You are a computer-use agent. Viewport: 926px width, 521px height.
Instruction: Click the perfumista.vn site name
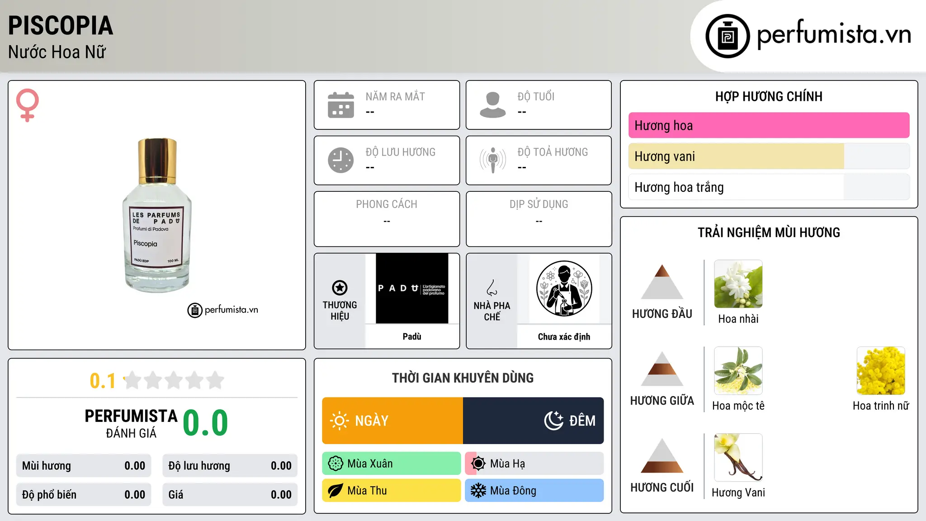click(x=834, y=34)
